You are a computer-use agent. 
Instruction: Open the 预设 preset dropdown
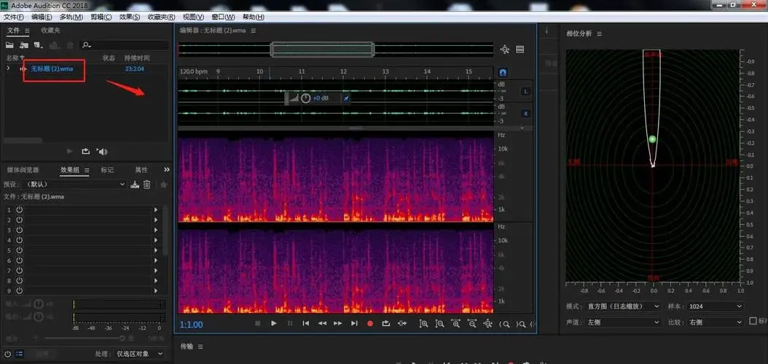pos(74,185)
